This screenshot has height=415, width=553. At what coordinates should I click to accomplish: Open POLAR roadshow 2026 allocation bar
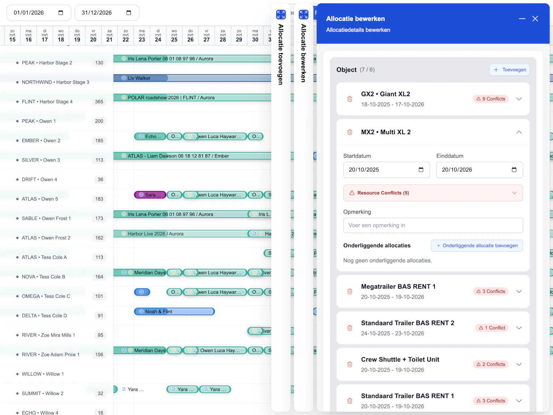point(192,98)
